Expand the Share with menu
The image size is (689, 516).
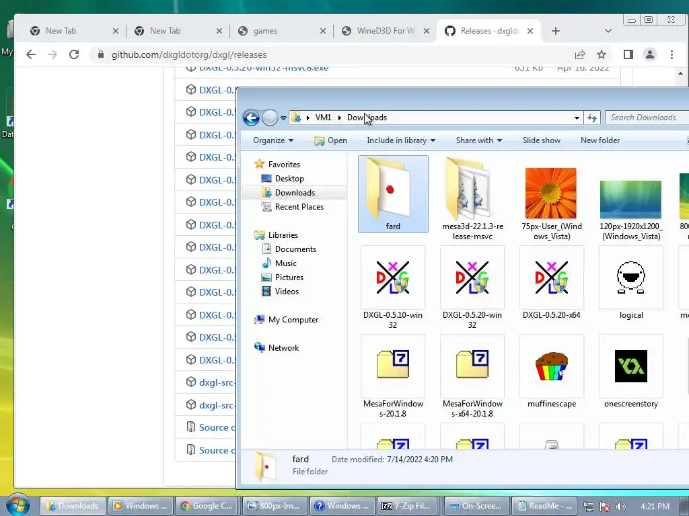[479, 140]
